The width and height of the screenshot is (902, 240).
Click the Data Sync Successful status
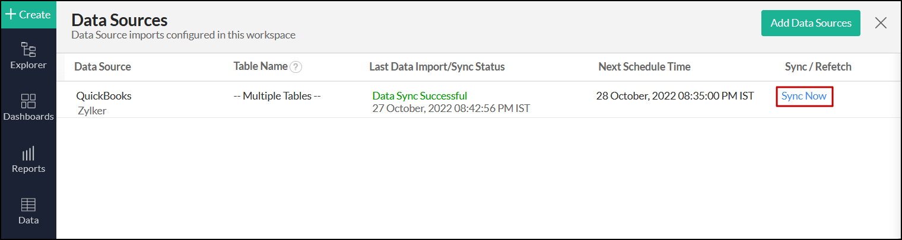(420, 96)
